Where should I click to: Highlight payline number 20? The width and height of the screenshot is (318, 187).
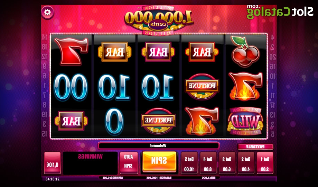coord(273,57)
